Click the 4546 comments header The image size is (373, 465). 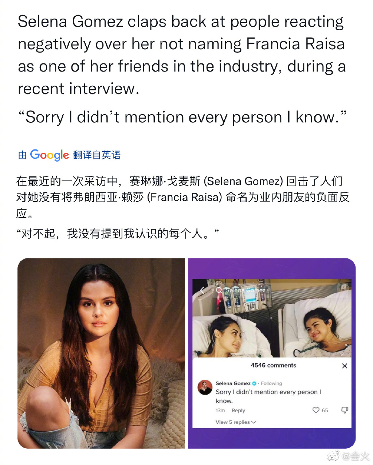[273, 366]
